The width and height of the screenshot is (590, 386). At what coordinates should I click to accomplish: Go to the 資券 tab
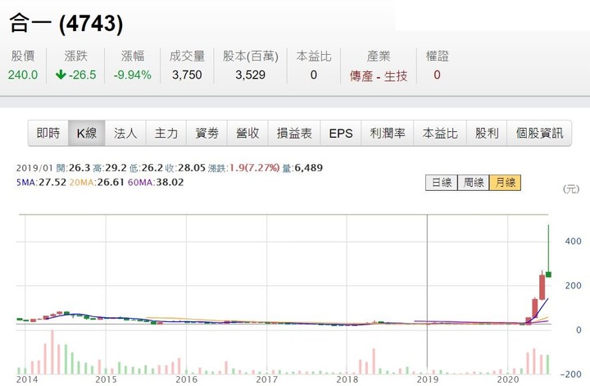(206, 134)
